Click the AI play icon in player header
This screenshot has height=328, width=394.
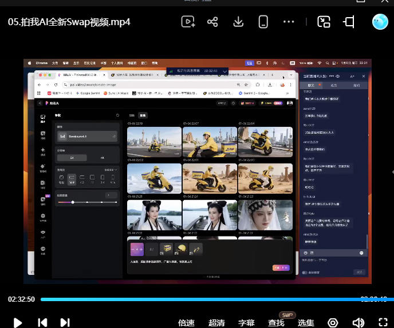(x=188, y=22)
